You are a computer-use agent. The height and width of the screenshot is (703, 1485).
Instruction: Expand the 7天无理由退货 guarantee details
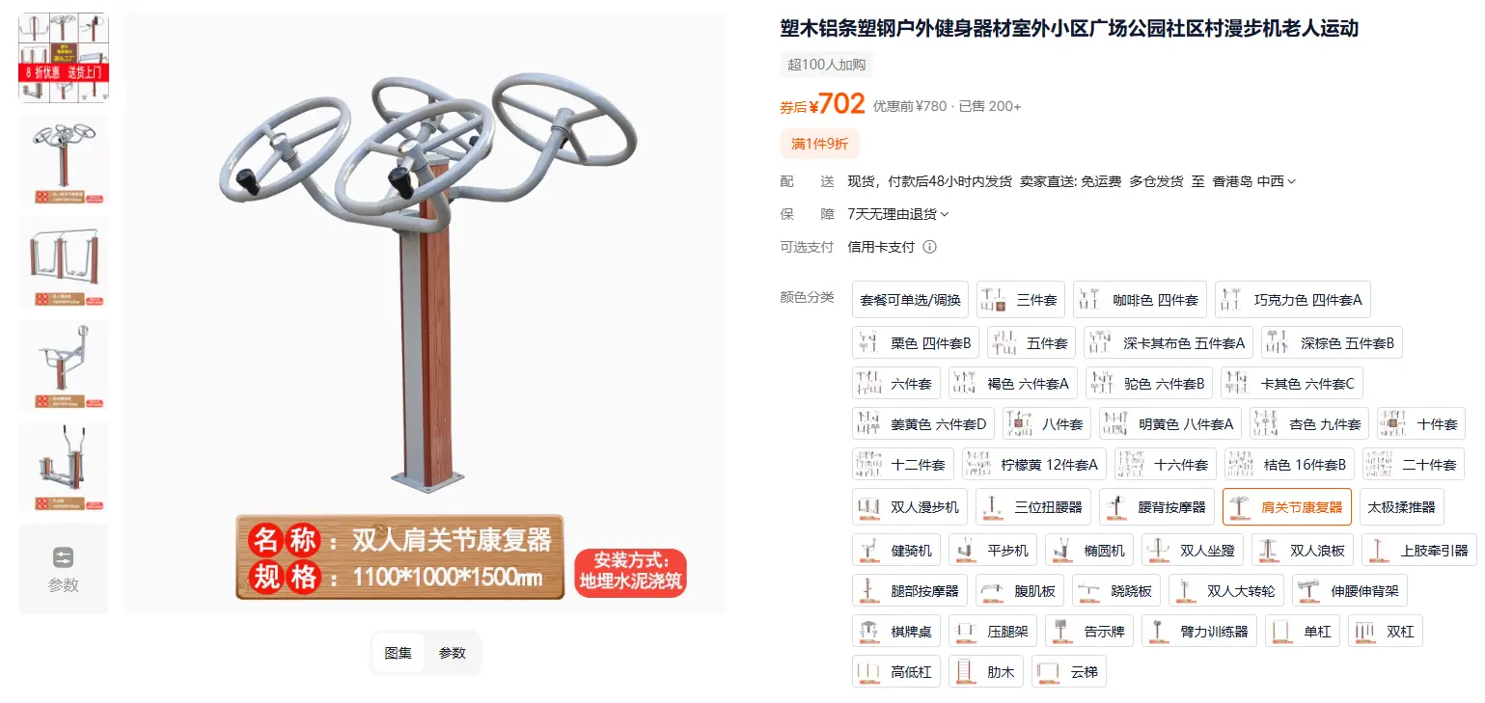[x=898, y=214]
